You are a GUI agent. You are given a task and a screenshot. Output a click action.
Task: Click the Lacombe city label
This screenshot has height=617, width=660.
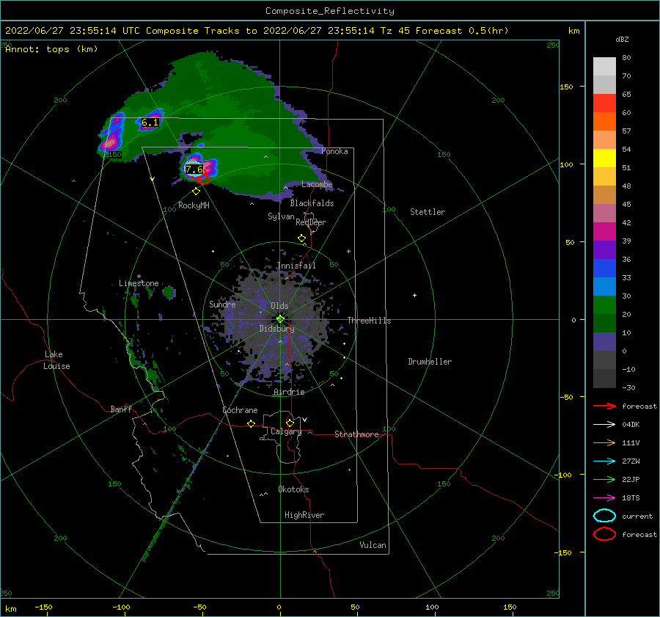click(317, 184)
